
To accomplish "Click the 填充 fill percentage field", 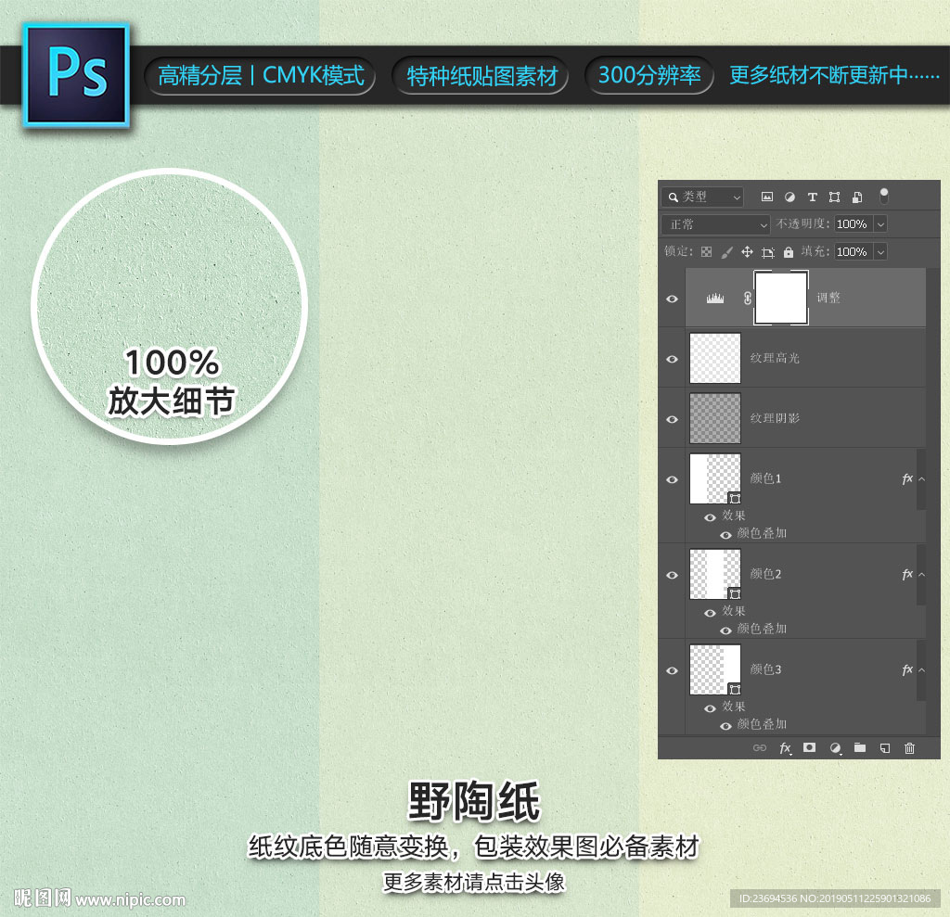I will tap(852, 252).
